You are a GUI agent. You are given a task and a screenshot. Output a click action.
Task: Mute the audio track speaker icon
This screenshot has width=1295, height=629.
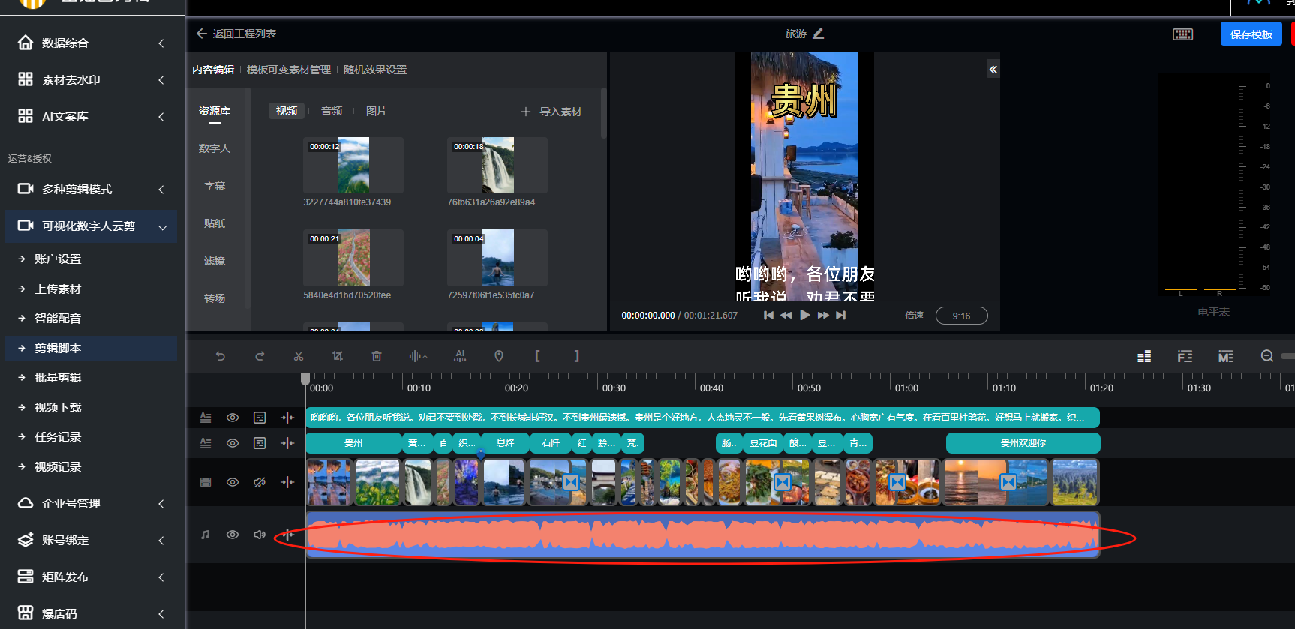click(x=260, y=535)
